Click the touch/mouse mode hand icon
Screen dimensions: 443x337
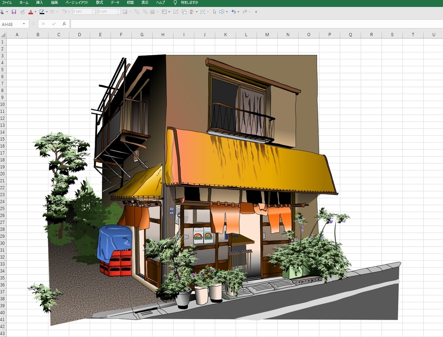2,12
